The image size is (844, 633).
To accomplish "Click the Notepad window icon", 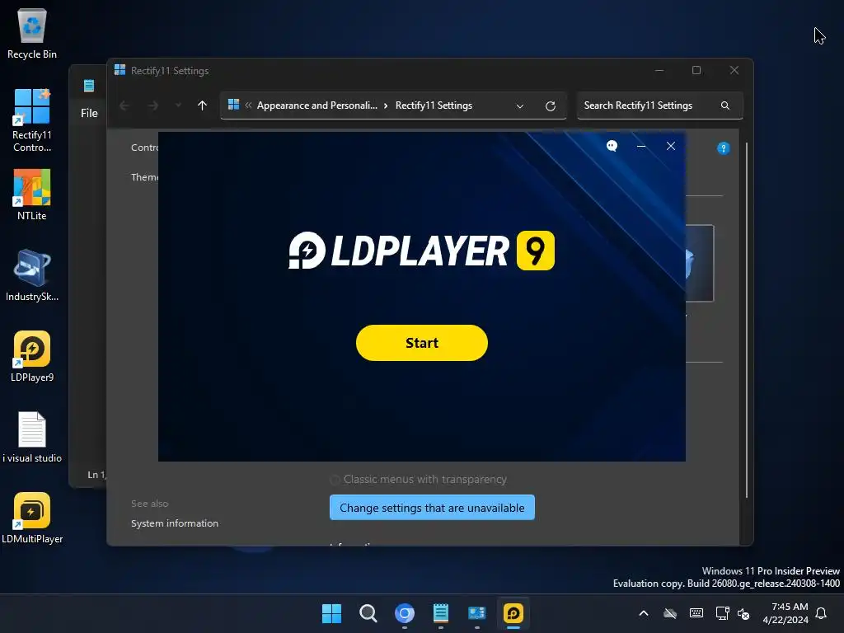I will pyautogui.click(x=89, y=85).
